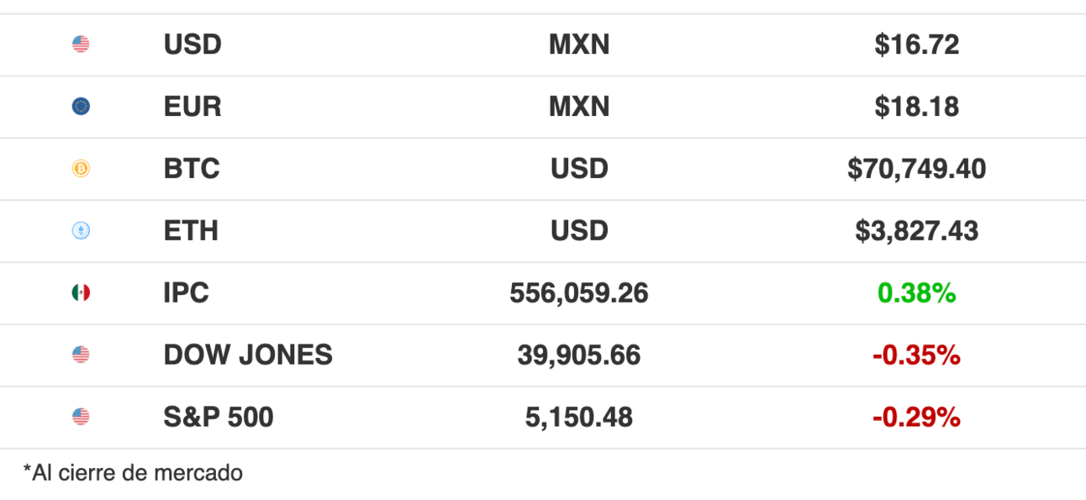
Task: Open the DOW JONES index label
Action: click(248, 355)
